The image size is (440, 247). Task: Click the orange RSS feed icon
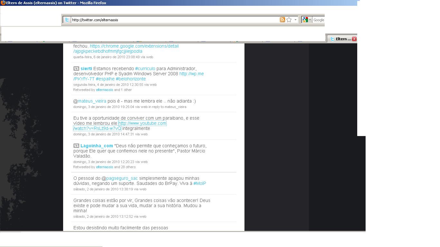click(x=282, y=20)
